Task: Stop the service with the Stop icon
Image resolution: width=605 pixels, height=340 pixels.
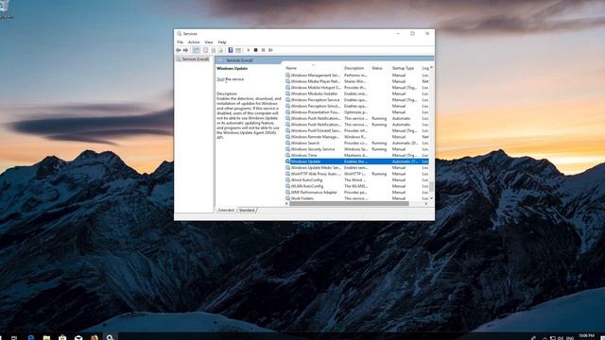Action: tap(256, 50)
